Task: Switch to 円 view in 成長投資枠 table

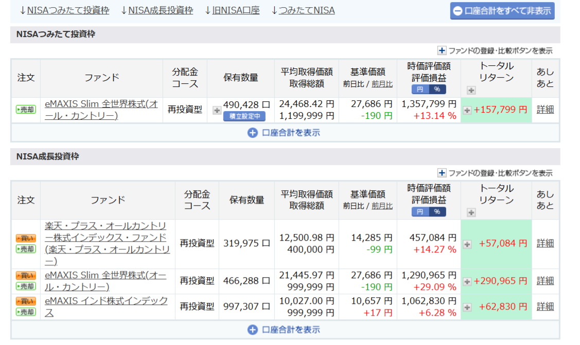Action: pyautogui.click(x=420, y=212)
